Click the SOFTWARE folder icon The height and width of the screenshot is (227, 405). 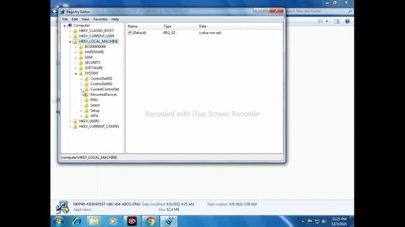pyautogui.click(x=81, y=68)
